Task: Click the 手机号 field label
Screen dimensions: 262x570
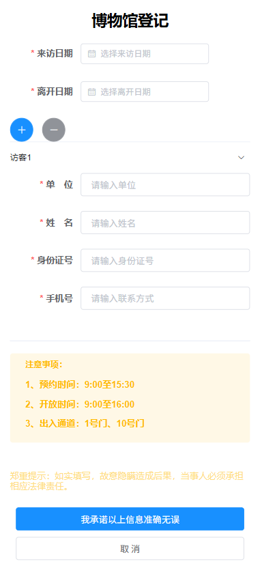Action: coord(59,298)
